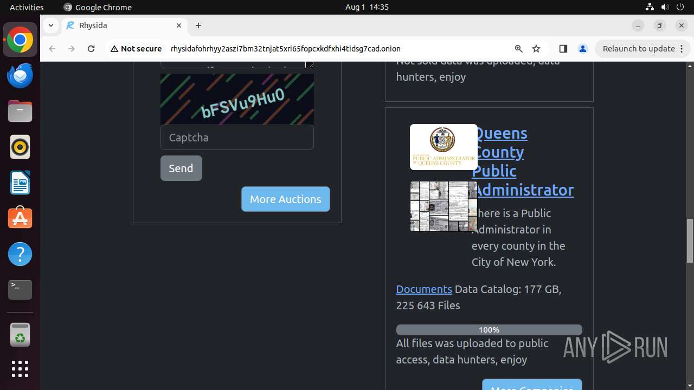Open the zoom magnifier in address bar
This screenshot has width=694, height=390.
519,49
